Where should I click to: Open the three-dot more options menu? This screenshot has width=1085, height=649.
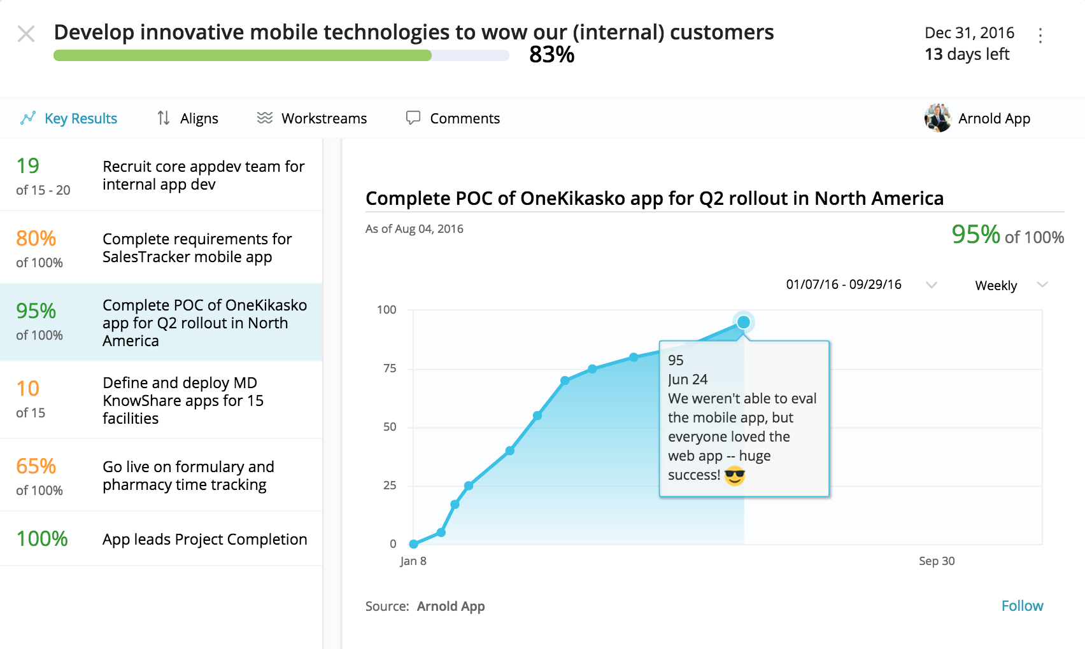coord(1040,36)
